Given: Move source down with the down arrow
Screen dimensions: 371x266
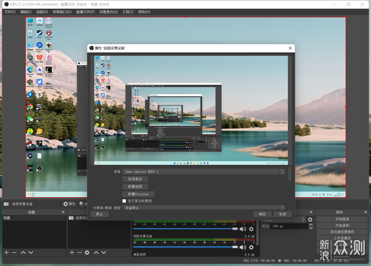Looking at the screenshot, I should coord(104,253).
